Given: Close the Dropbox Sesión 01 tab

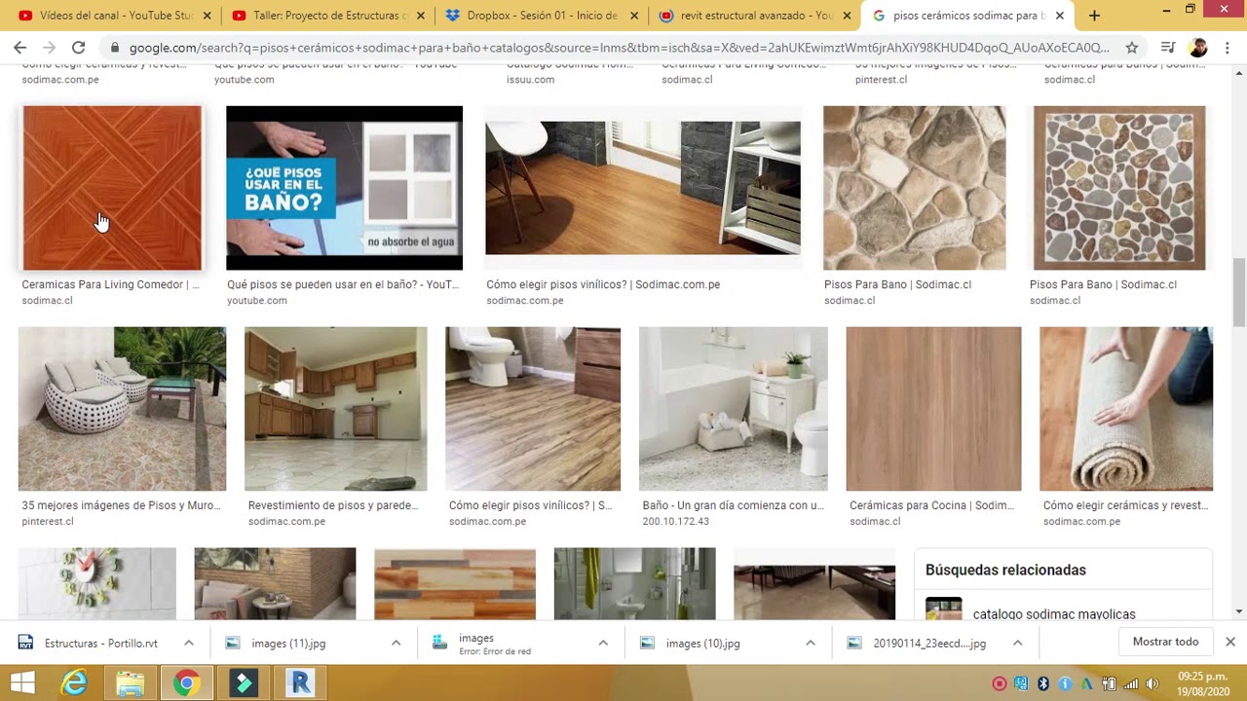Looking at the screenshot, I should [634, 16].
